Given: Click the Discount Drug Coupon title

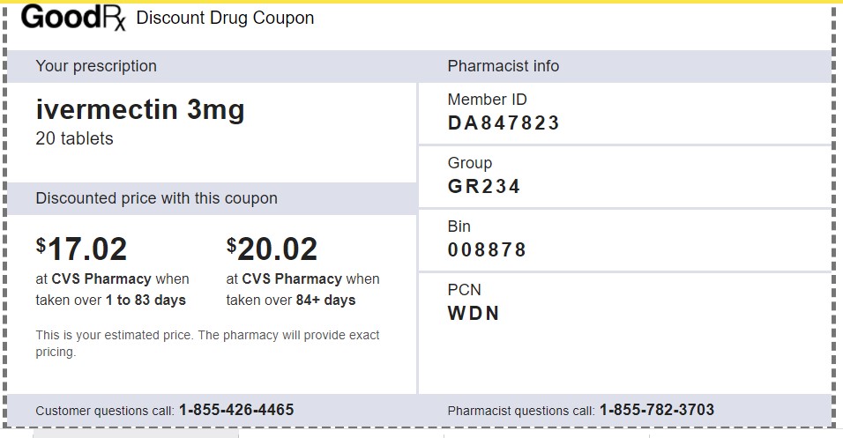Looking at the screenshot, I should pyautogui.click(x=225, y=18).
